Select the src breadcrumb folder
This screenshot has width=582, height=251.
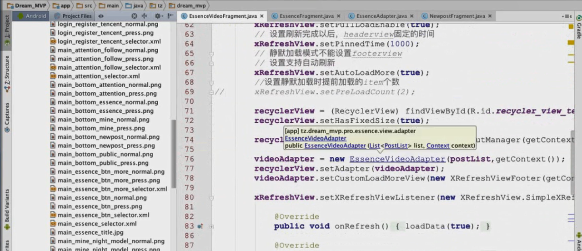pyautogui.click(x=84, y=5)
